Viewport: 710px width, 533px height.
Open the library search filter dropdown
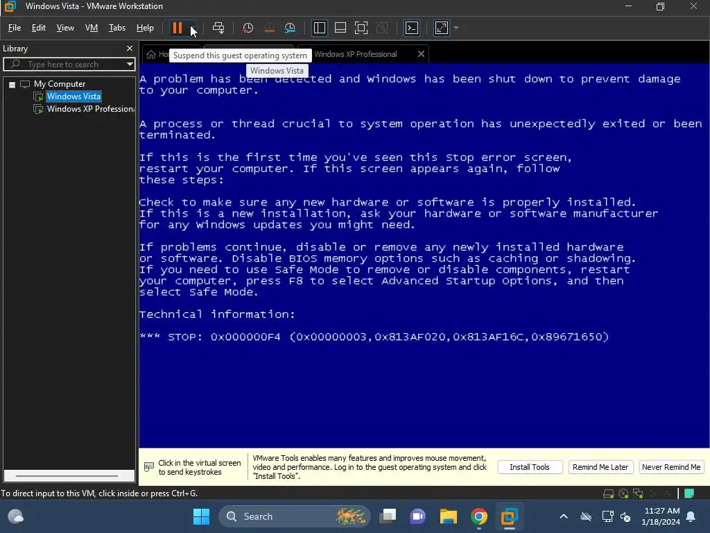click(130, 65)
